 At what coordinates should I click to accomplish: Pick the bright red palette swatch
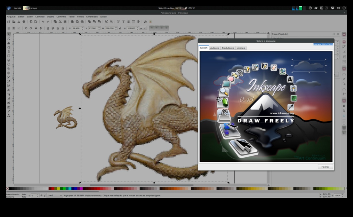click(53, 189)
